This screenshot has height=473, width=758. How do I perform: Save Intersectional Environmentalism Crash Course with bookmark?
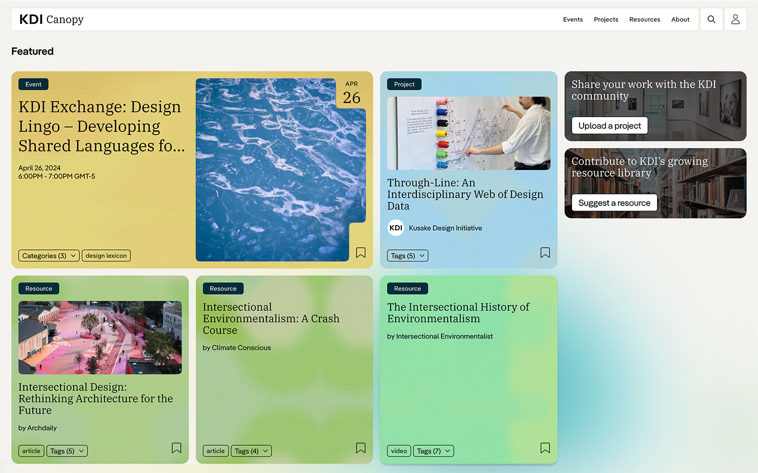361,448
